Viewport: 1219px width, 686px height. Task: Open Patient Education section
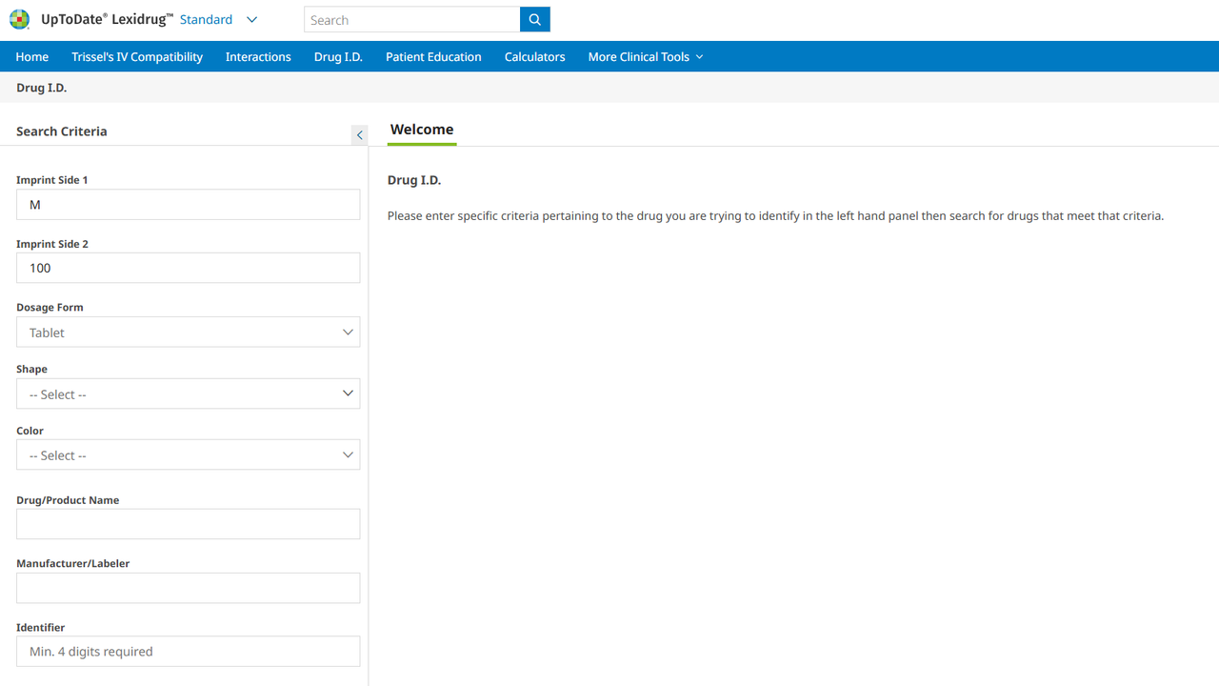pyautogui.click(x=433, y=57)
